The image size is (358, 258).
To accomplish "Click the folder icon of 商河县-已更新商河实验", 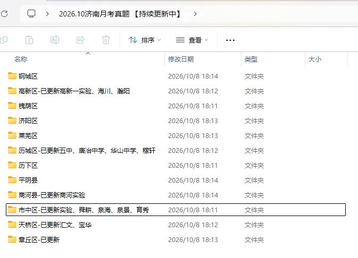I will click(x=12, y=195).
